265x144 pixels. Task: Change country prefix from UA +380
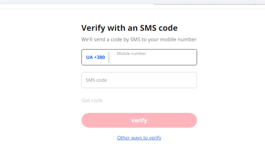pos(95,57)
